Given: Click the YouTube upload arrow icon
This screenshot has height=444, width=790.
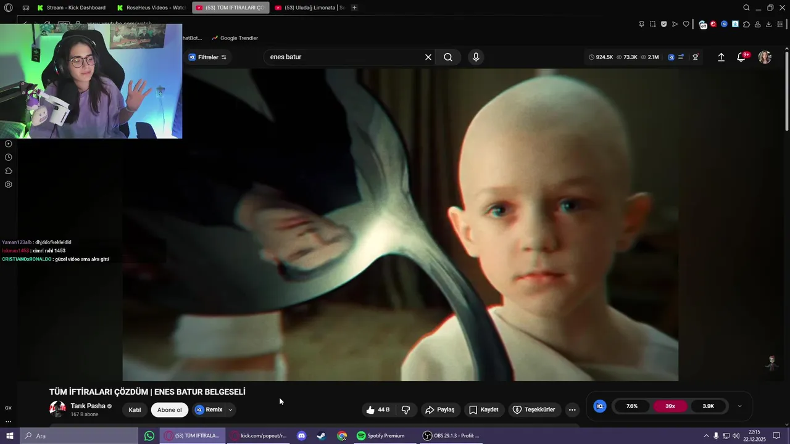Looking at the screenshot, I should [x=721, y=57].
